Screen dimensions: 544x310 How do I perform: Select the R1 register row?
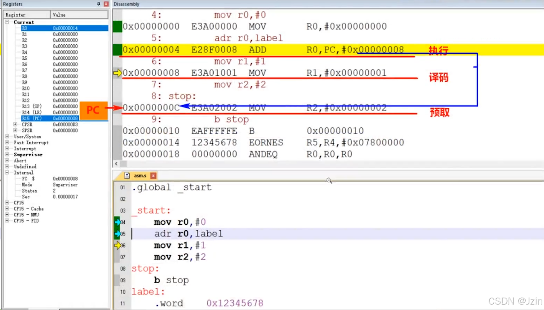click(65, 34)
